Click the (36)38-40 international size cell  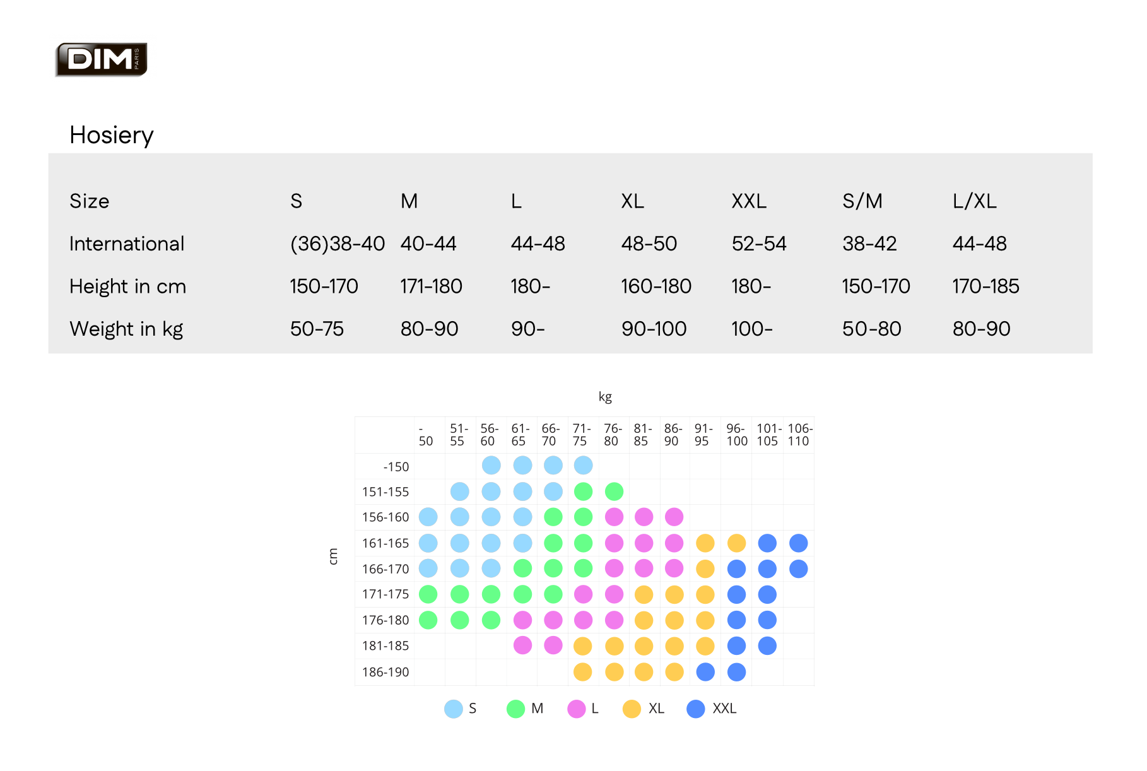[x=338, y=244]
